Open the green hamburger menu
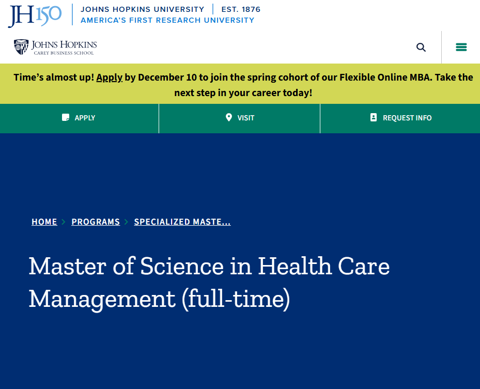This screenshot has width=480, height=389. [x=461, y=48]
